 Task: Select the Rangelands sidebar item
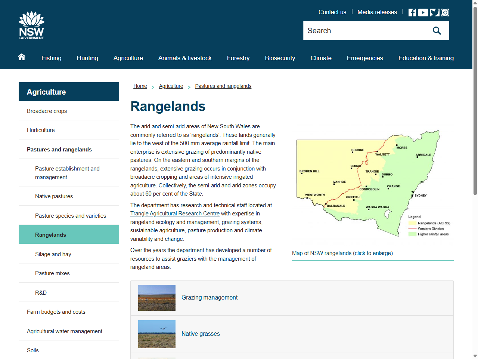[50, 234]
